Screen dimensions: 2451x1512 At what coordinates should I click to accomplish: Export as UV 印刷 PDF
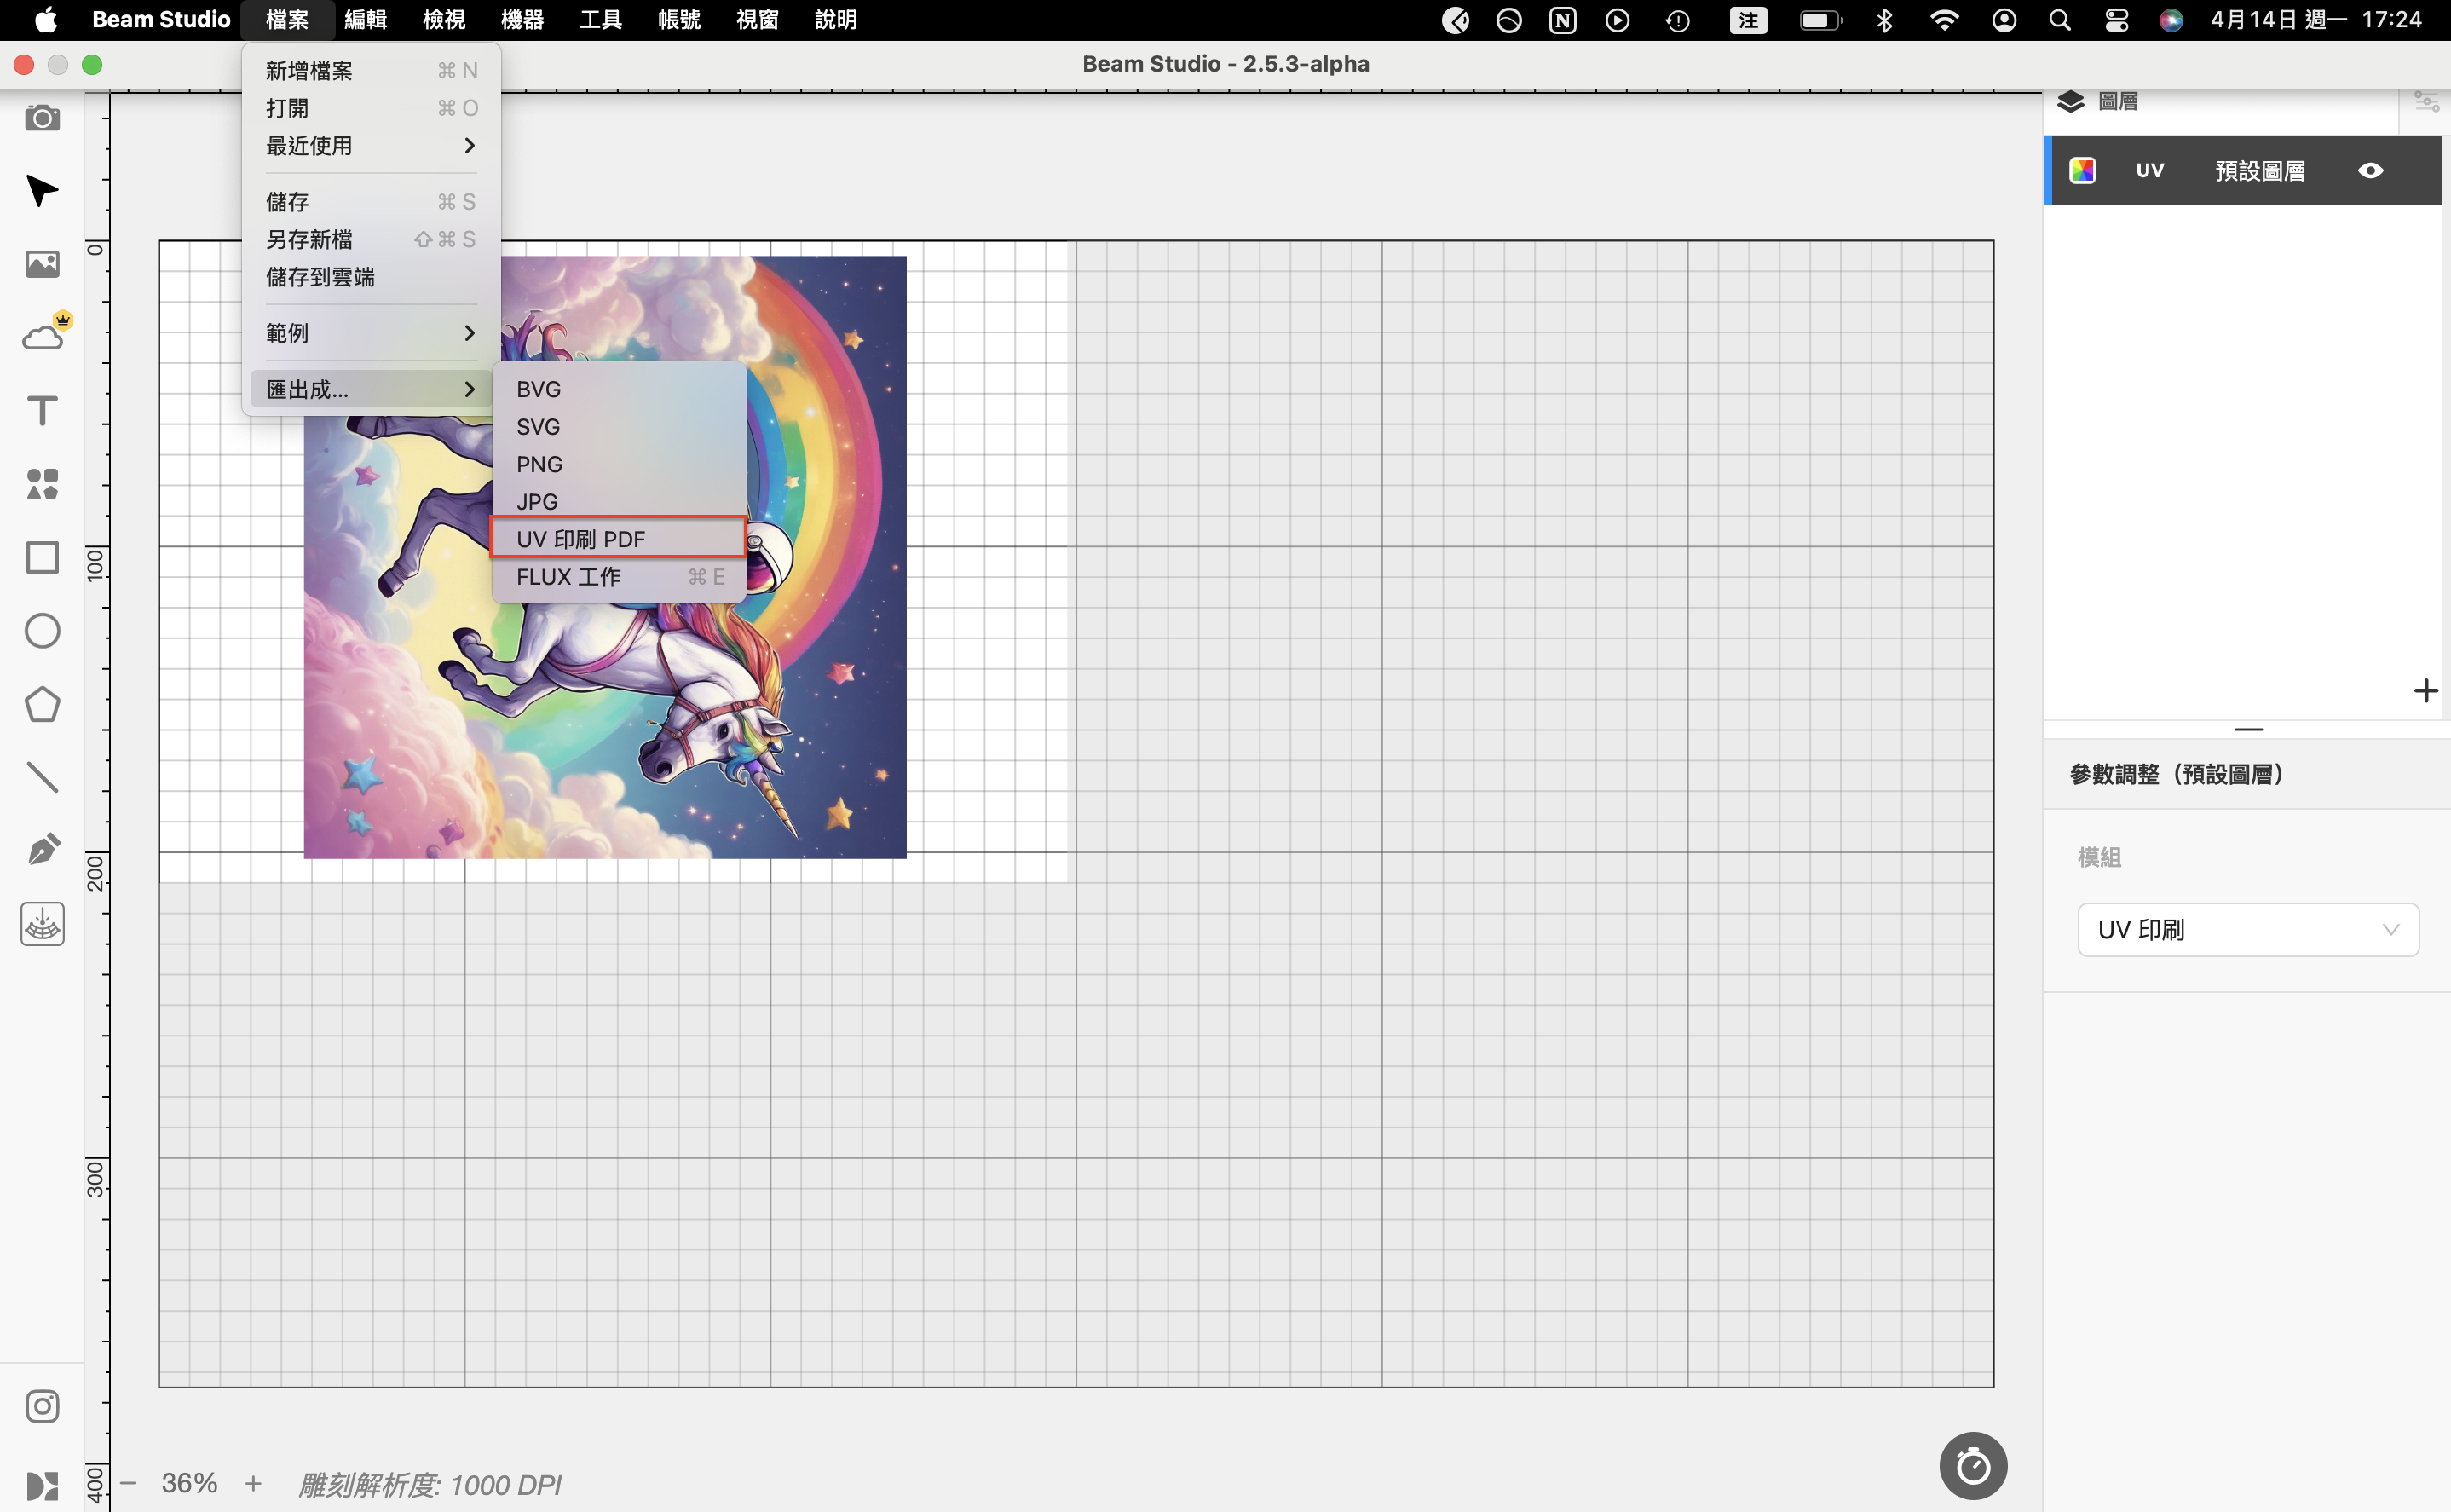click(619, 539)
